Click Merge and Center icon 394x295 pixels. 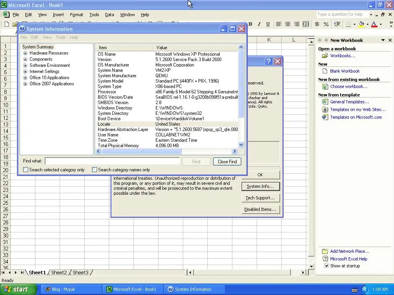click(306, 24)
